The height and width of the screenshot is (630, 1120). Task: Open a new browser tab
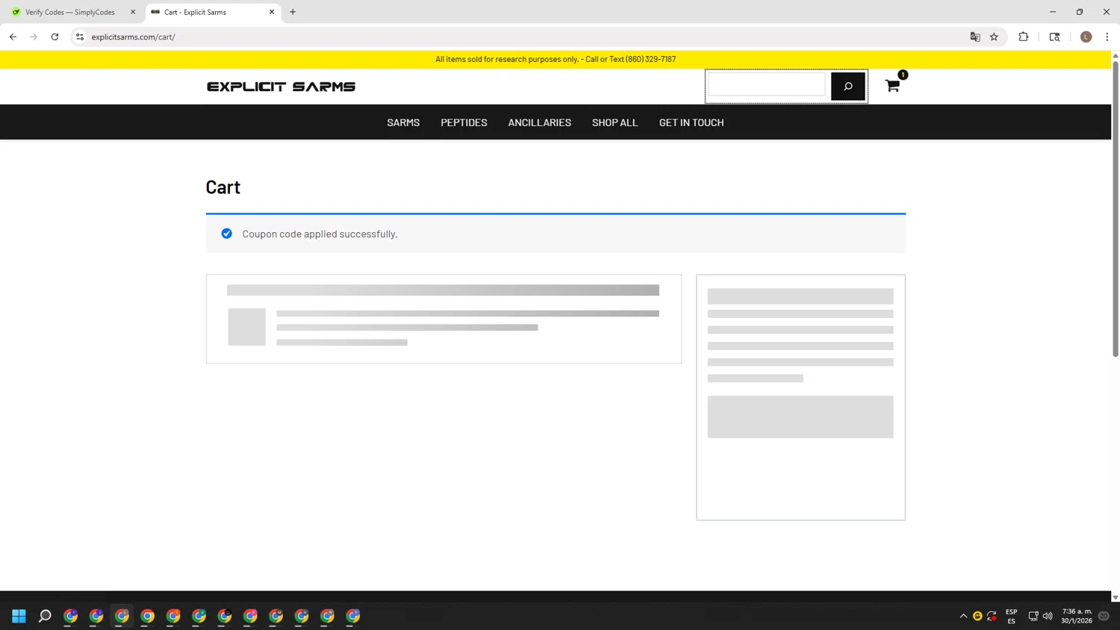click(x=293, y=12)
